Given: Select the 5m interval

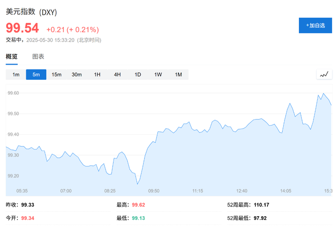Looking at the screenshot, I should click(36, 74).
